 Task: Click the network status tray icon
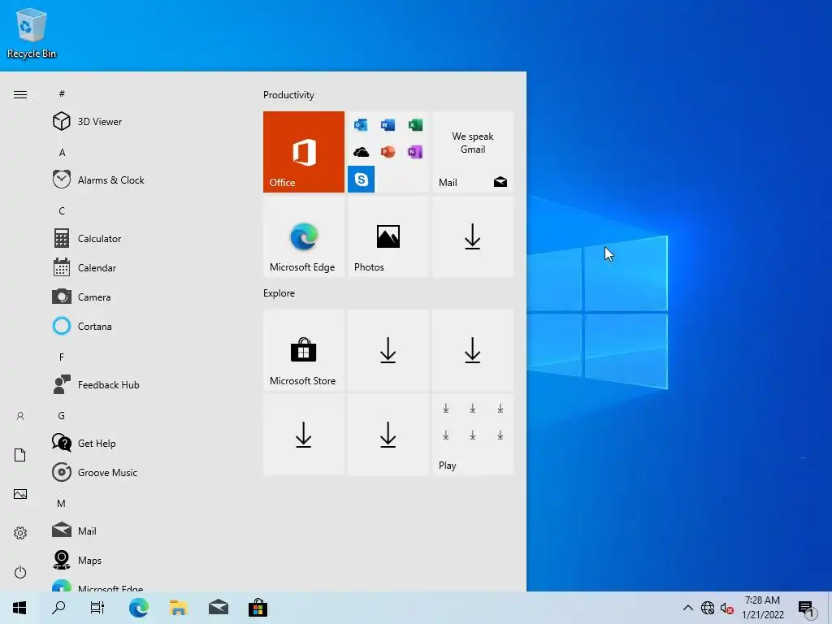pyautogui.click(x=708, y=608)
